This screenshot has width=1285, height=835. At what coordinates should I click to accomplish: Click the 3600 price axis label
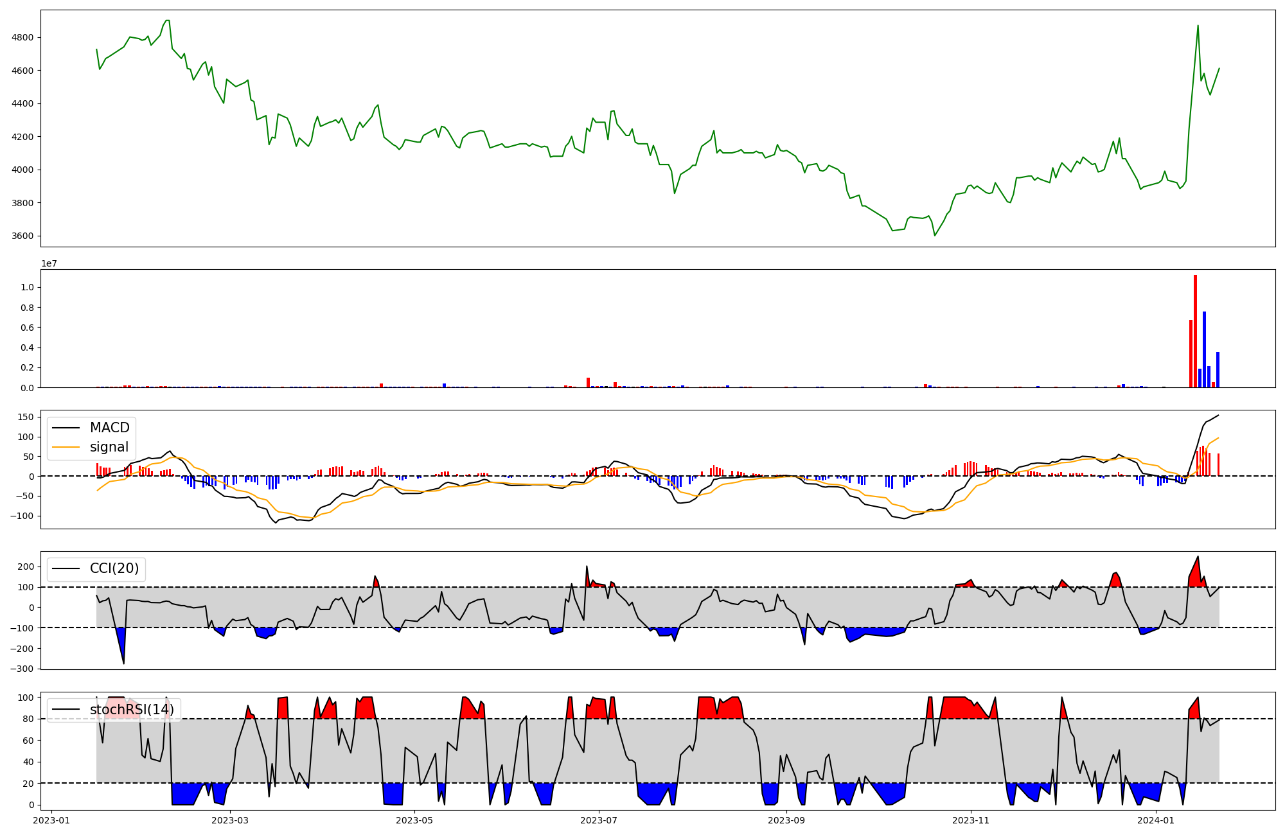22,236
